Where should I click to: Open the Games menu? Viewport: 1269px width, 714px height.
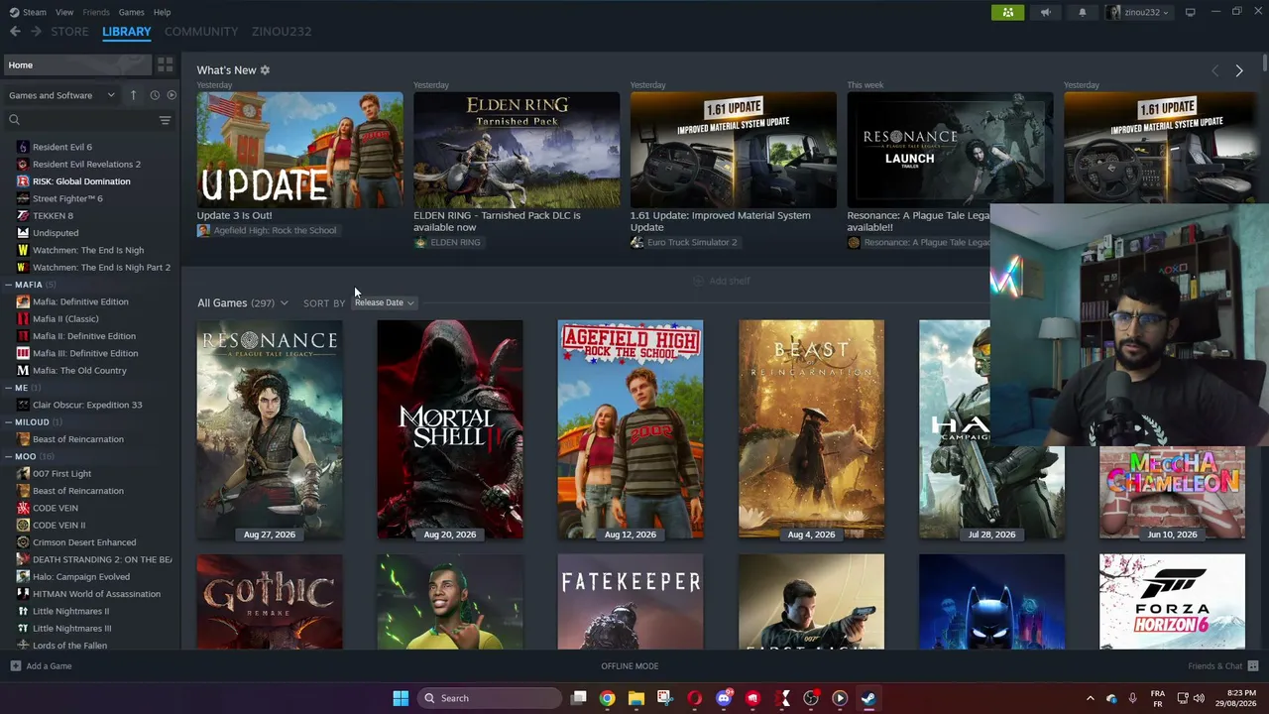(x=131, y=12)
